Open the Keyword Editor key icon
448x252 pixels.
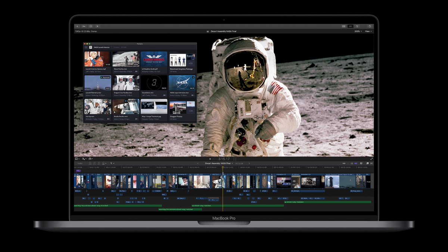coord(84,26)
